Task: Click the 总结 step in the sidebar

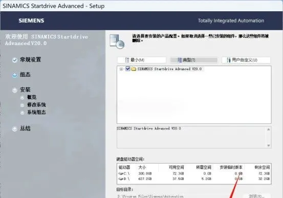Action: 25,128
